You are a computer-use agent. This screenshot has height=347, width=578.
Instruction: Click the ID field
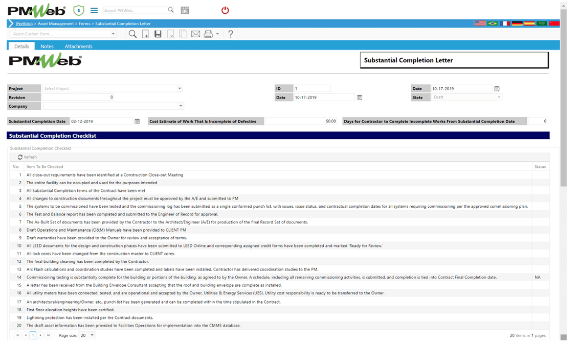click(x=312, y=89)
